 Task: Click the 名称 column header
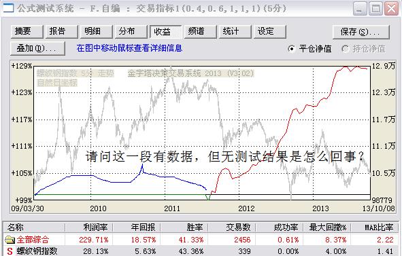(x=34, y=227)
